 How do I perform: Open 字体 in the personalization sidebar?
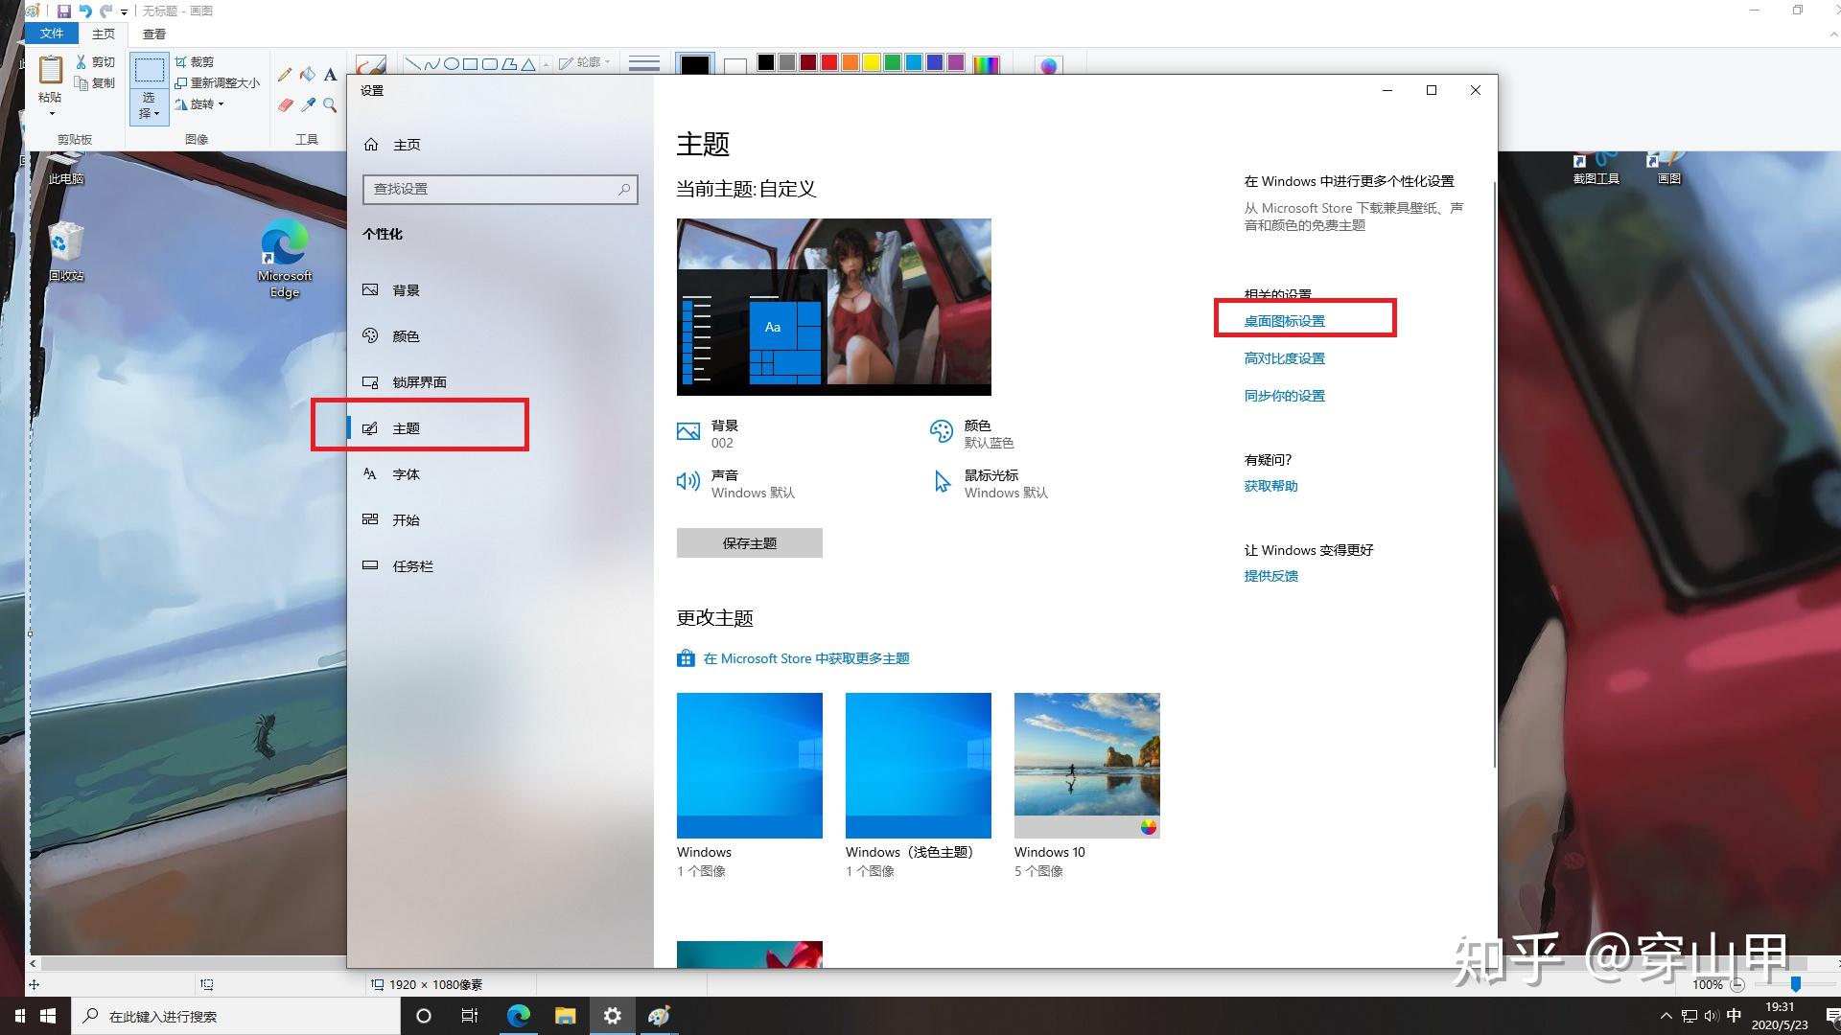tap(501, 474)
